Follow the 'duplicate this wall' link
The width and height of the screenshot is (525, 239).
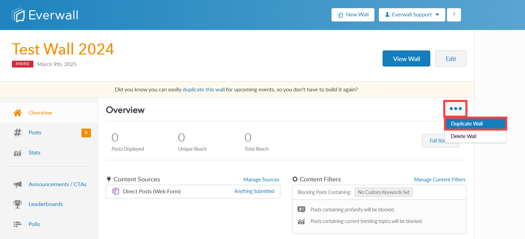click(204, 90)
